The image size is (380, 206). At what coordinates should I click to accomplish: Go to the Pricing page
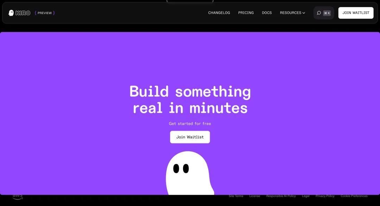pos(246,13)
